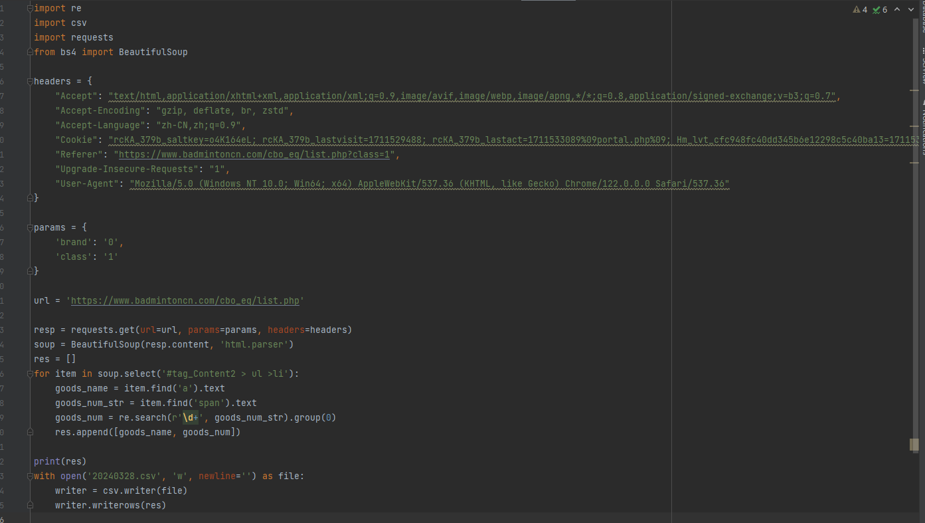Click on 'print(res)' line

click(60, 461)
